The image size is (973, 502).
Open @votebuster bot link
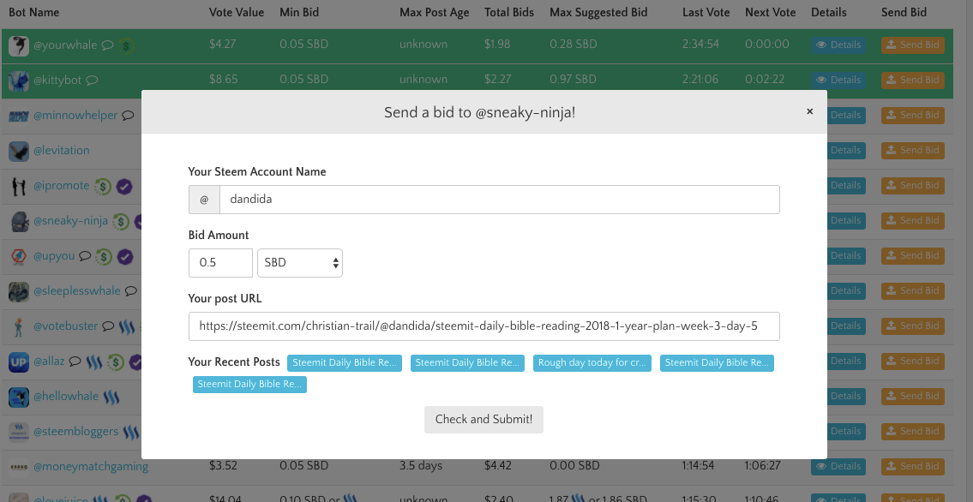point(66,326)
